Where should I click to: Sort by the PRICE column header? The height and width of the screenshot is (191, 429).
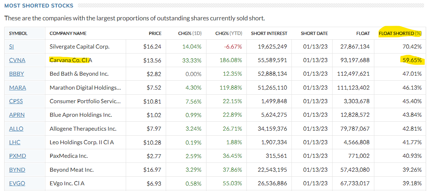click(155, 33)
